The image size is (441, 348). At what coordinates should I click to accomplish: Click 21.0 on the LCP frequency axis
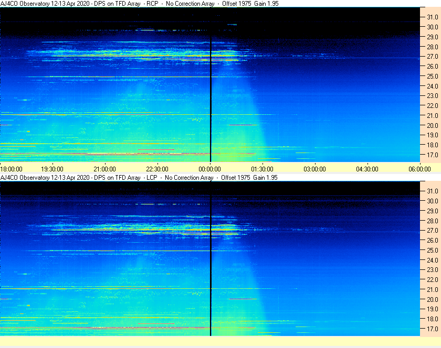(433, 289)
